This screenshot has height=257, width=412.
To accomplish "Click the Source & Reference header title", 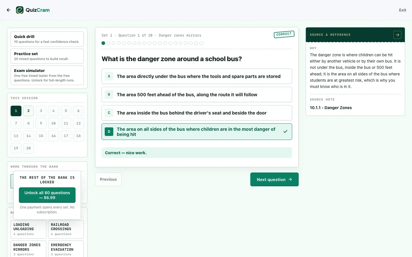I will [330, 35].
